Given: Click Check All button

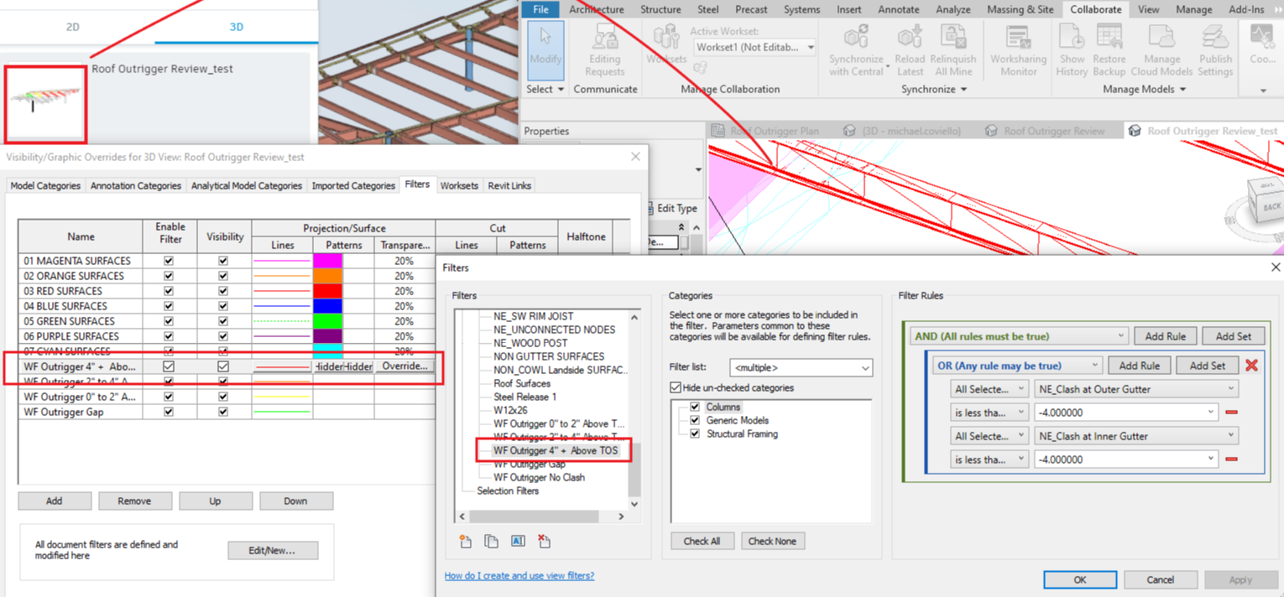Looking at the screenshot, I should tap(702, 541).
